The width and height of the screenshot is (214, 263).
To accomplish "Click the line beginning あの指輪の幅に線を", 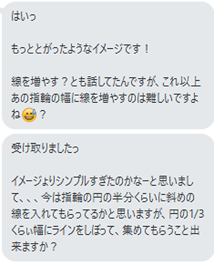I will coord(105,99).
